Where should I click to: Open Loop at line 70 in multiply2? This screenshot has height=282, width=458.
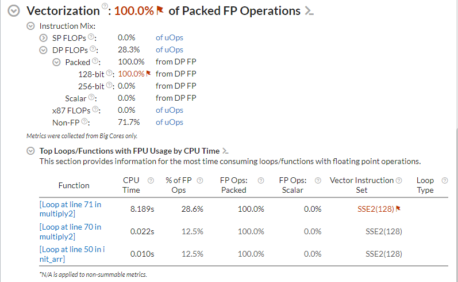70,231
